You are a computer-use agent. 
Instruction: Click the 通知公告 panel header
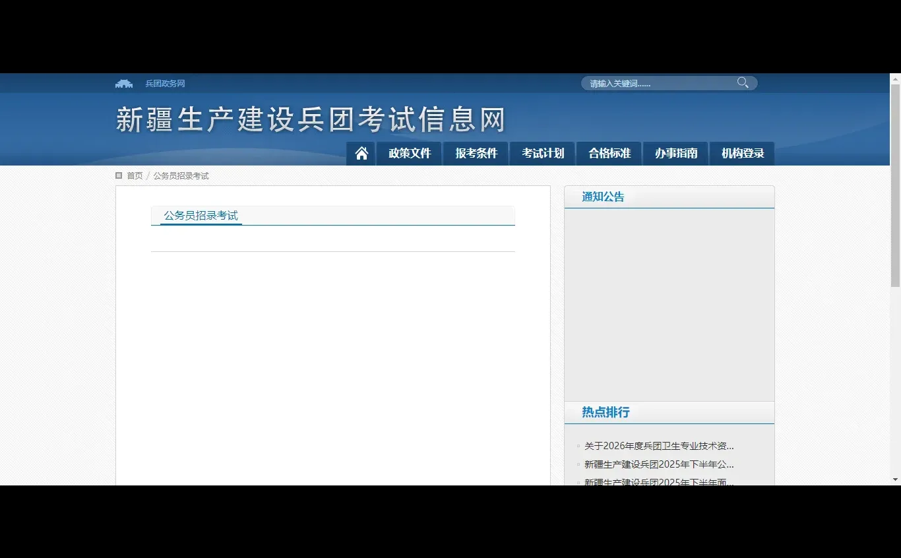[x=604, y=196]
